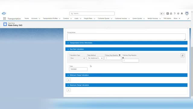The width and height of the screenshot is (193, 109).
Task: Open the Favorites star icon
Action: (161, 14)
